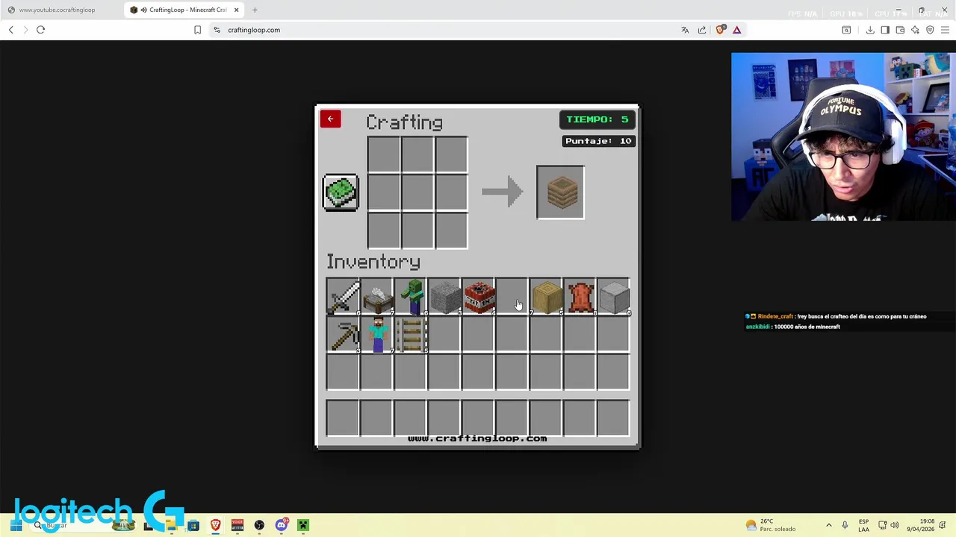Screen dimensions: 956x537
Task: Select the tissue box item in inventory
Action: coord(377,296)
